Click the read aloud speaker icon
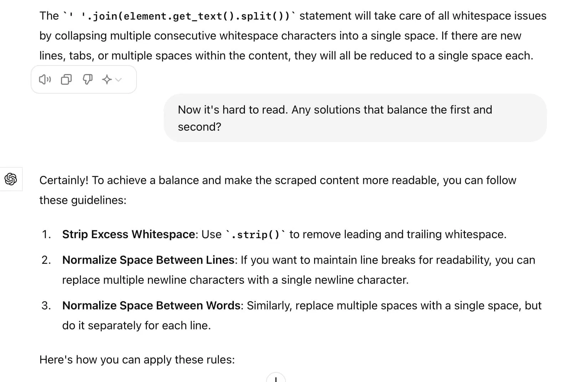Viewport: 564px width, 382px height. [45, 79]
